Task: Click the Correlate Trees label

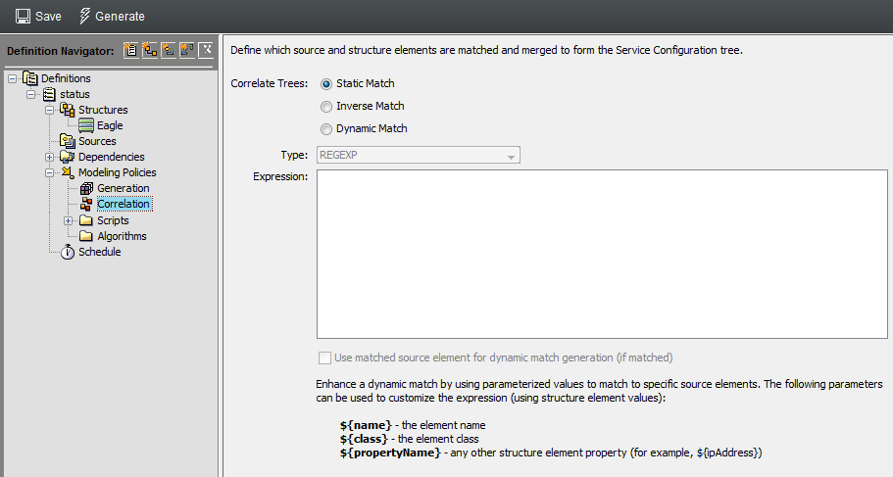Action: (269, 83)
